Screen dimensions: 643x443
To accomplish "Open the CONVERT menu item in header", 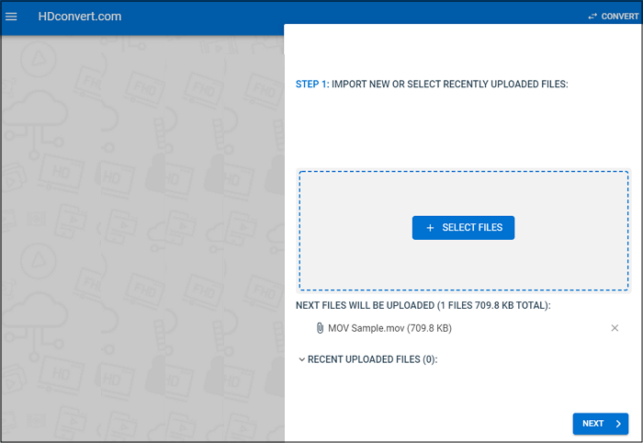I will tap(619, 17).
